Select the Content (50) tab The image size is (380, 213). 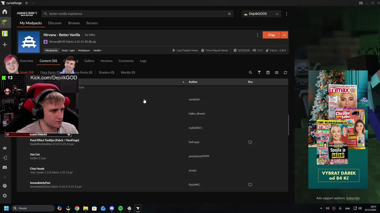[x=48, y=61]
